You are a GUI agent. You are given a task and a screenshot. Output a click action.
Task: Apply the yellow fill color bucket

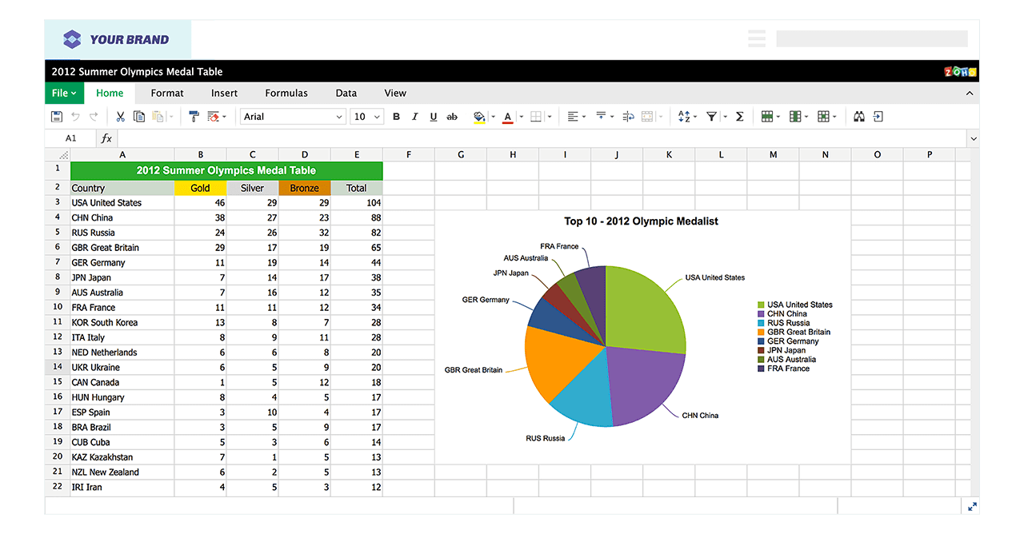(x=479, y=117)
